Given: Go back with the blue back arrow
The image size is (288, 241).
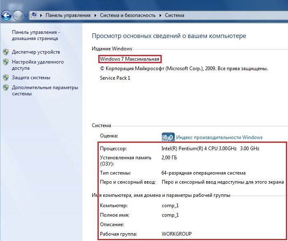Looking at the screenshot, I should [x=7, y=16].
